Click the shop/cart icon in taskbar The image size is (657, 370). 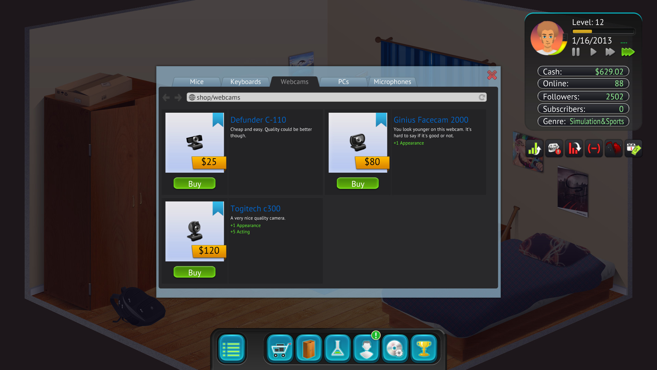point(280,349)
